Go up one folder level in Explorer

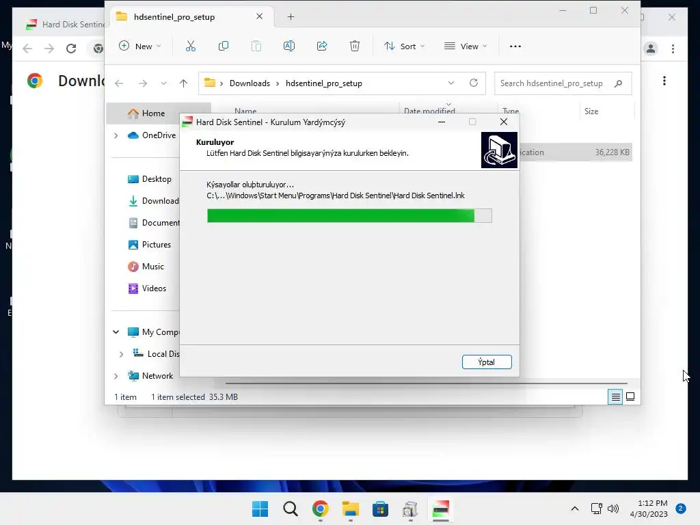[183, 83]
